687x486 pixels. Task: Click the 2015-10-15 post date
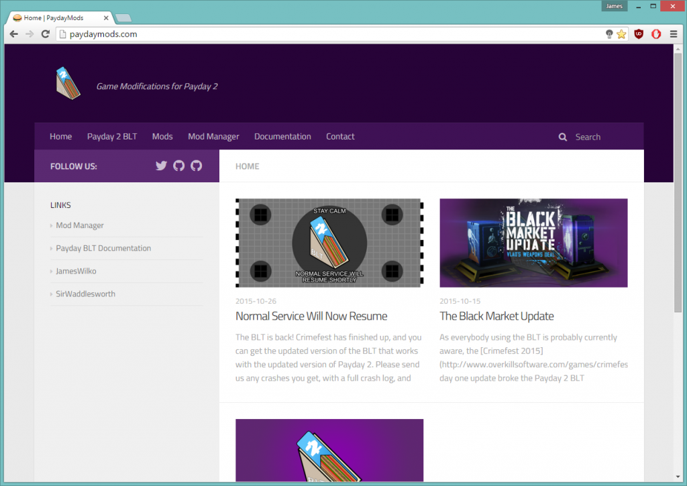pyautogui.click(x=460, y=301)
